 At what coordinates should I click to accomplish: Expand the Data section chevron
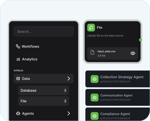pos(68,79)
